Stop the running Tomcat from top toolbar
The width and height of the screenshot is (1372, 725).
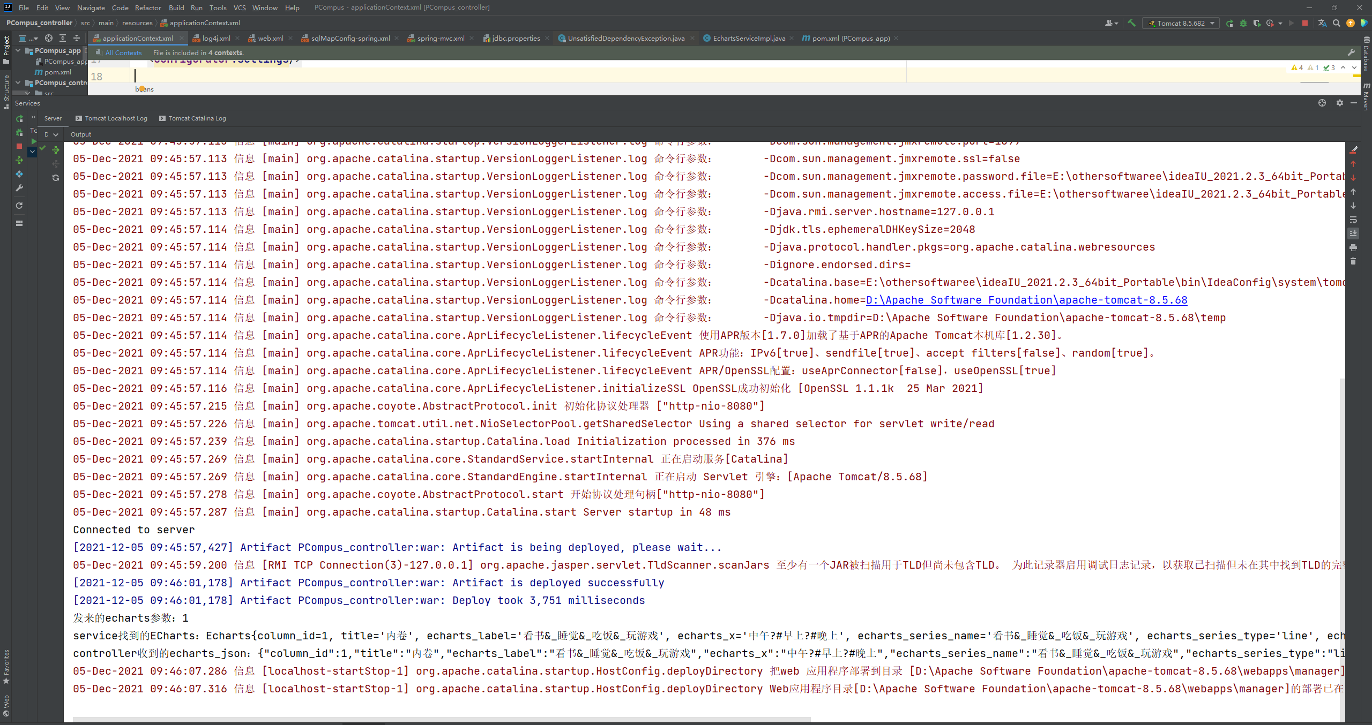(1305, 23)
